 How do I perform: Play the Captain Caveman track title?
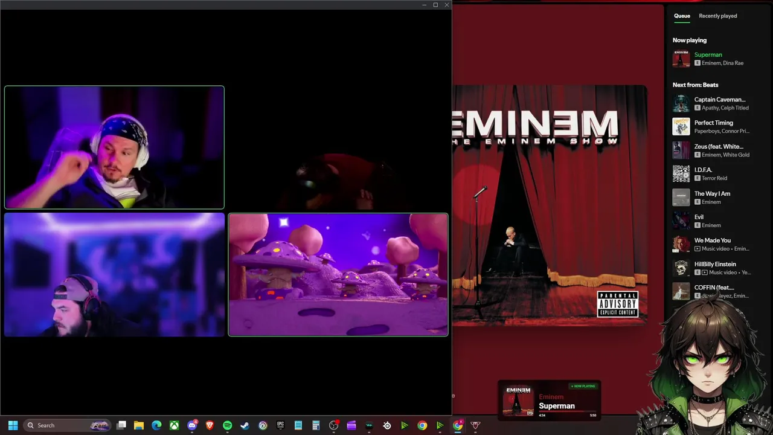pos(720,99)
